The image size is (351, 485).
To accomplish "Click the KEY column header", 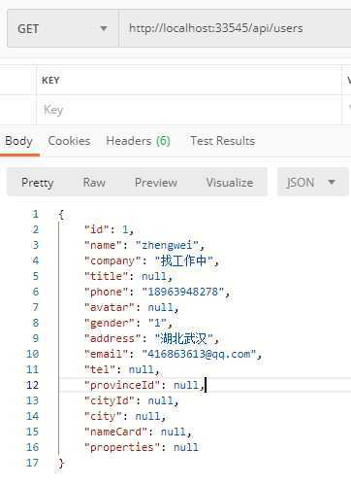I will [50, 81].
